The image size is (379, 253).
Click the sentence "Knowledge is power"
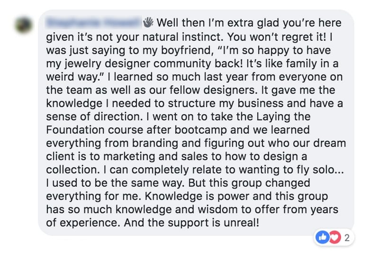click(x=197, y=196)
